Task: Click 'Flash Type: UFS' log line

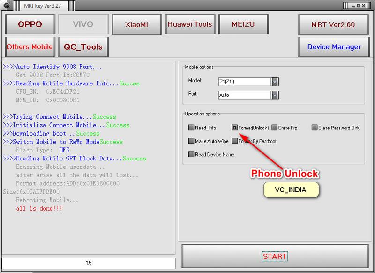Action: point(43,150)
